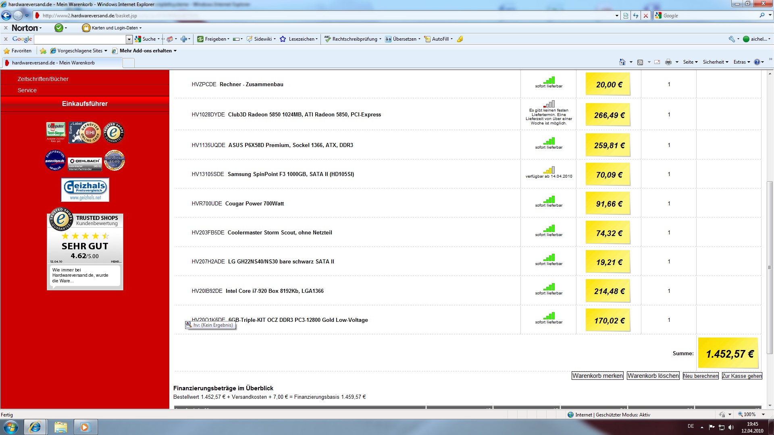774x435 pixels.
Task: Click quantity field of Rechner Zusammenbau row
Action: (669, 85)
